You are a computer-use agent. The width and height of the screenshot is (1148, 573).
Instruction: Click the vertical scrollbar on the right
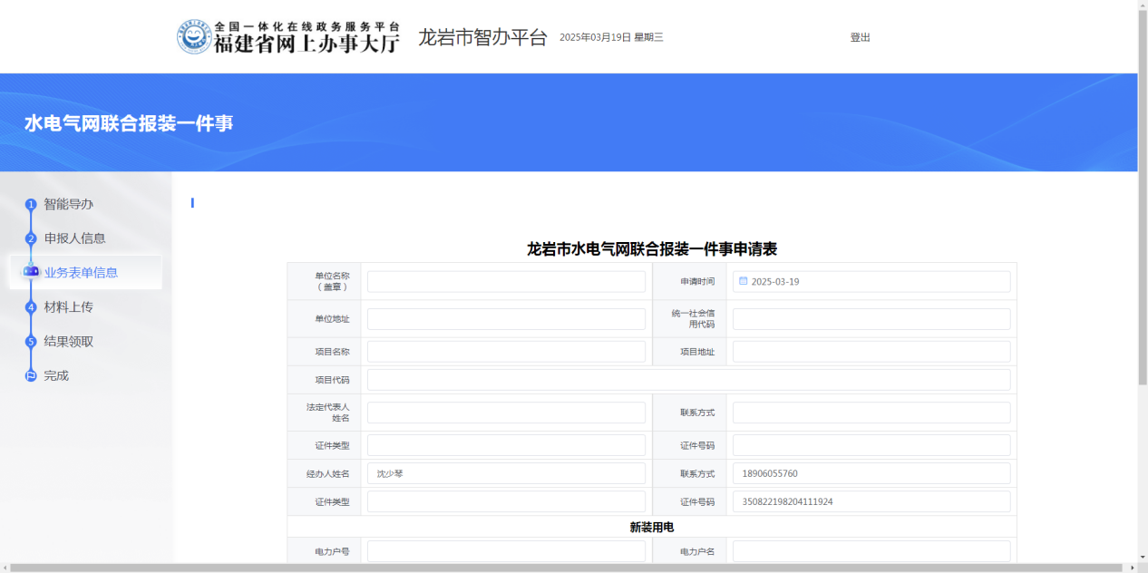click(1142, 199)
